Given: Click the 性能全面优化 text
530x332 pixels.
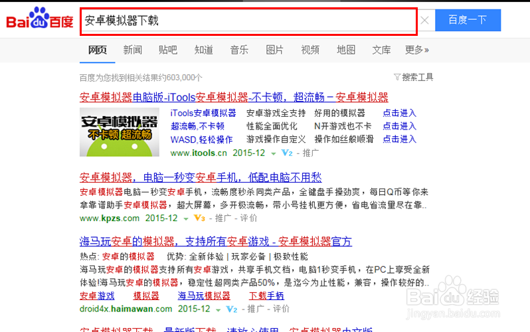Looking at the screenshot, I should click(x=272, y=126).
